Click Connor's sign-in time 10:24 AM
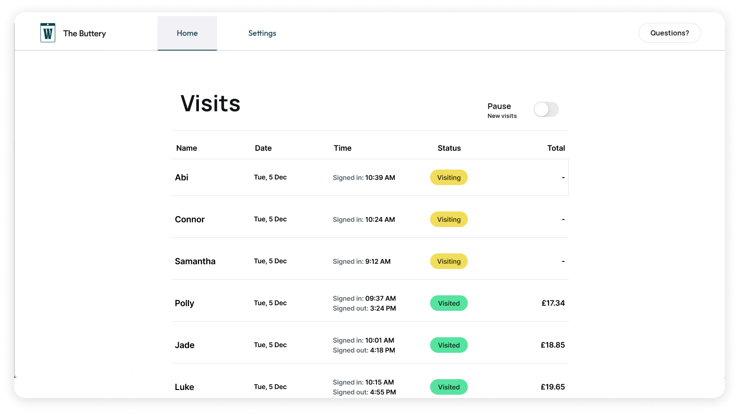 [x=380, y=219]
